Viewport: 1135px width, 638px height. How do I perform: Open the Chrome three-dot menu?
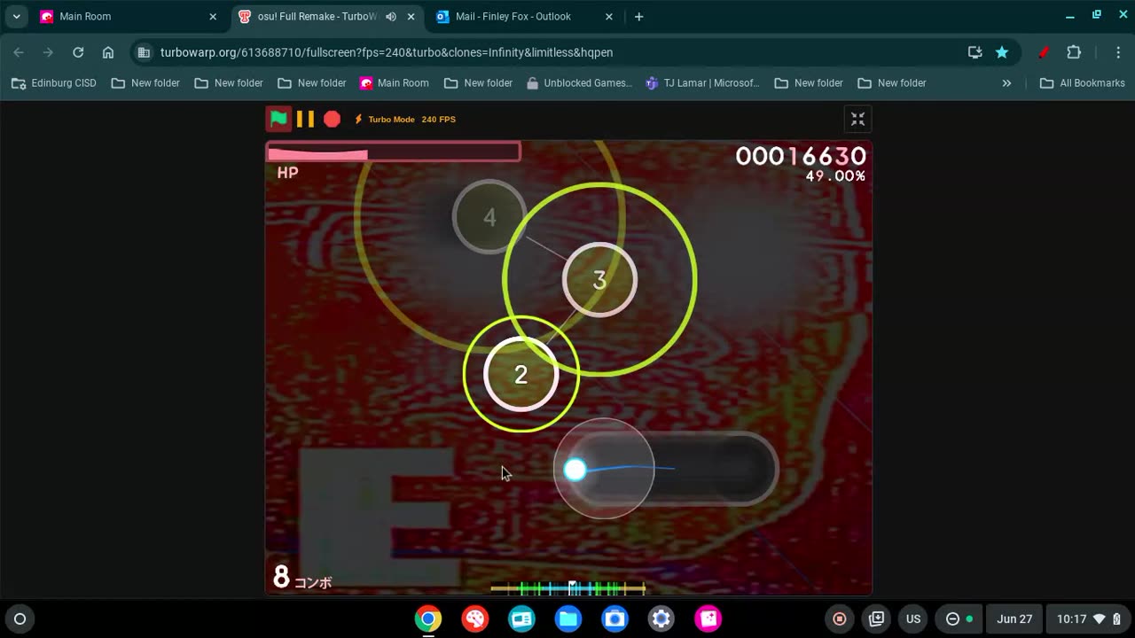point(1118,52)
